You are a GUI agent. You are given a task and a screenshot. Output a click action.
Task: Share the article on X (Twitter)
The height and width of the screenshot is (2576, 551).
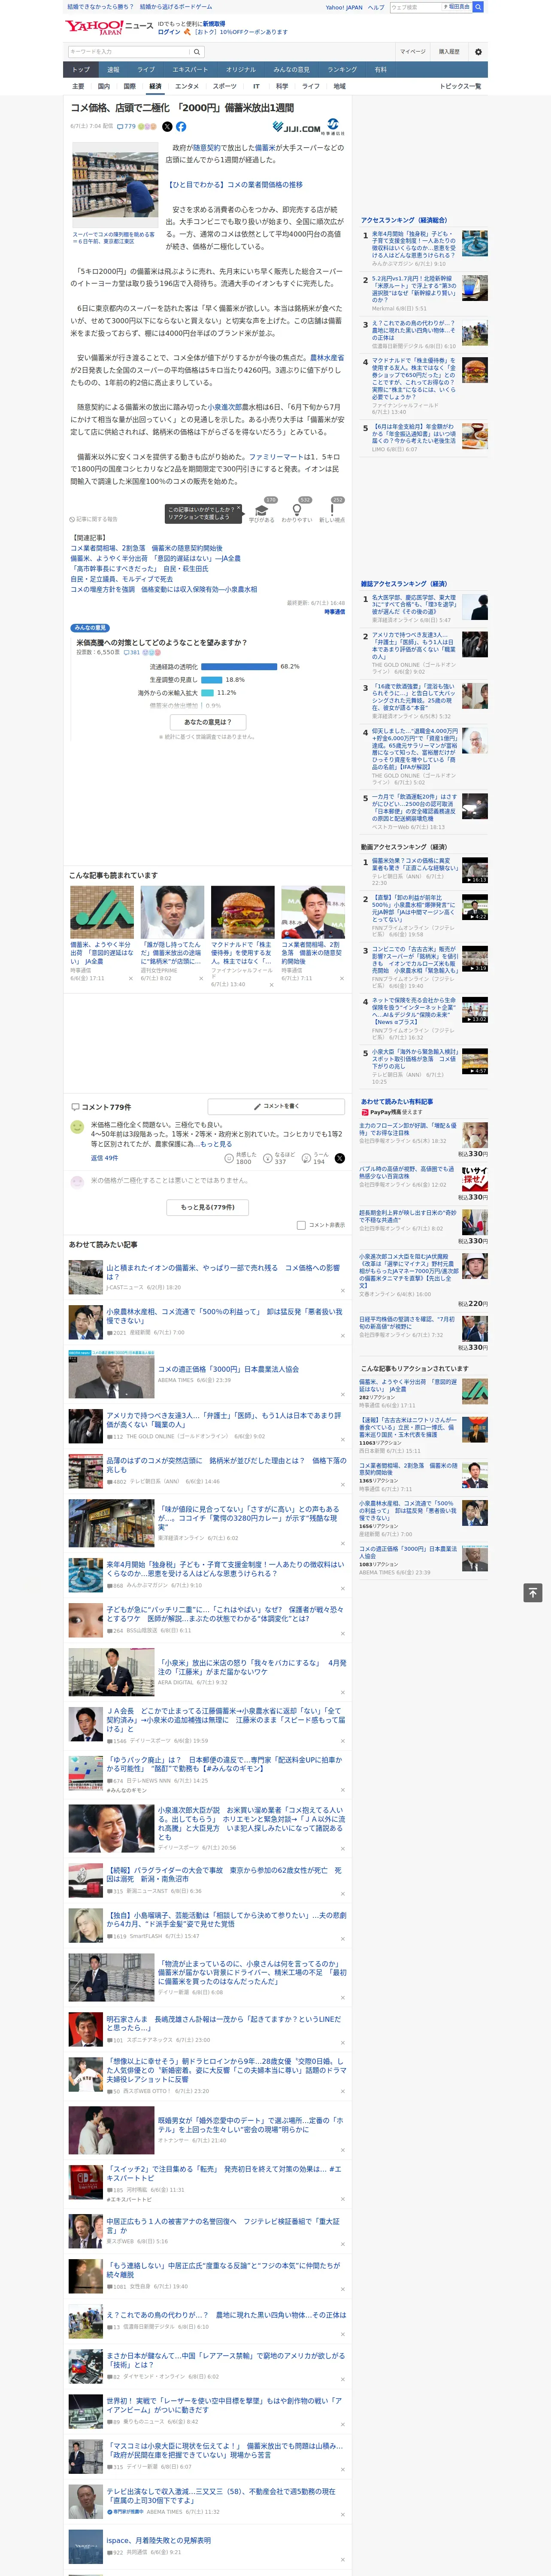pyautogui.click(x=167, y=127)
